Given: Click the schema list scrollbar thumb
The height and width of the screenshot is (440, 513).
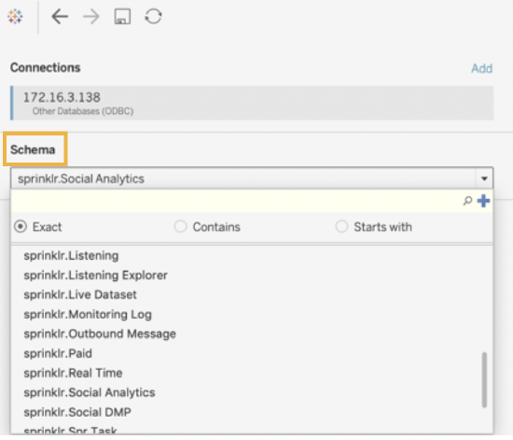Looking at the screenshot, I should tap(484, 380).
